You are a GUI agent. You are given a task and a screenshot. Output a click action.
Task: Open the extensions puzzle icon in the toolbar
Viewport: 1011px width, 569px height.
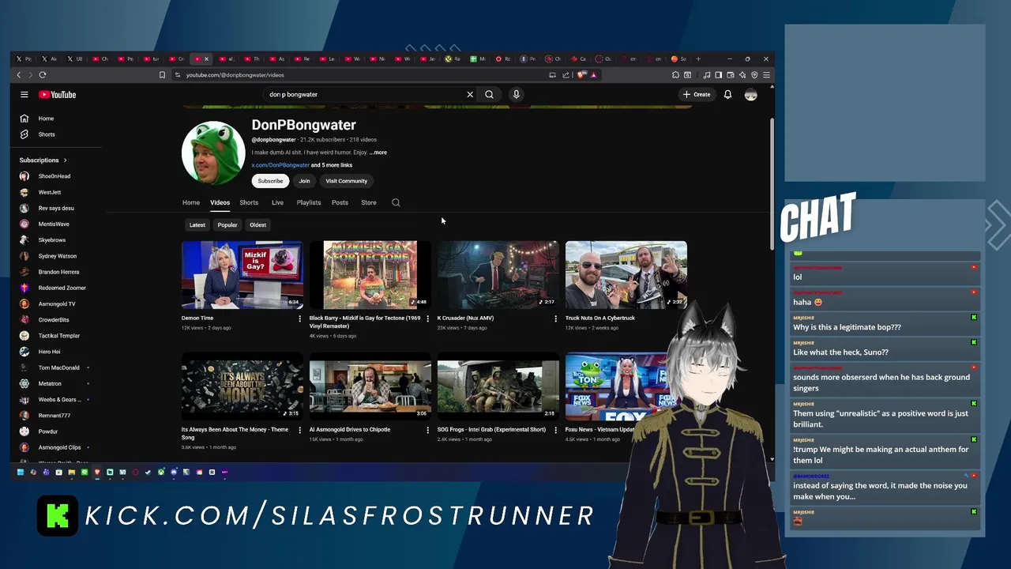675,75
